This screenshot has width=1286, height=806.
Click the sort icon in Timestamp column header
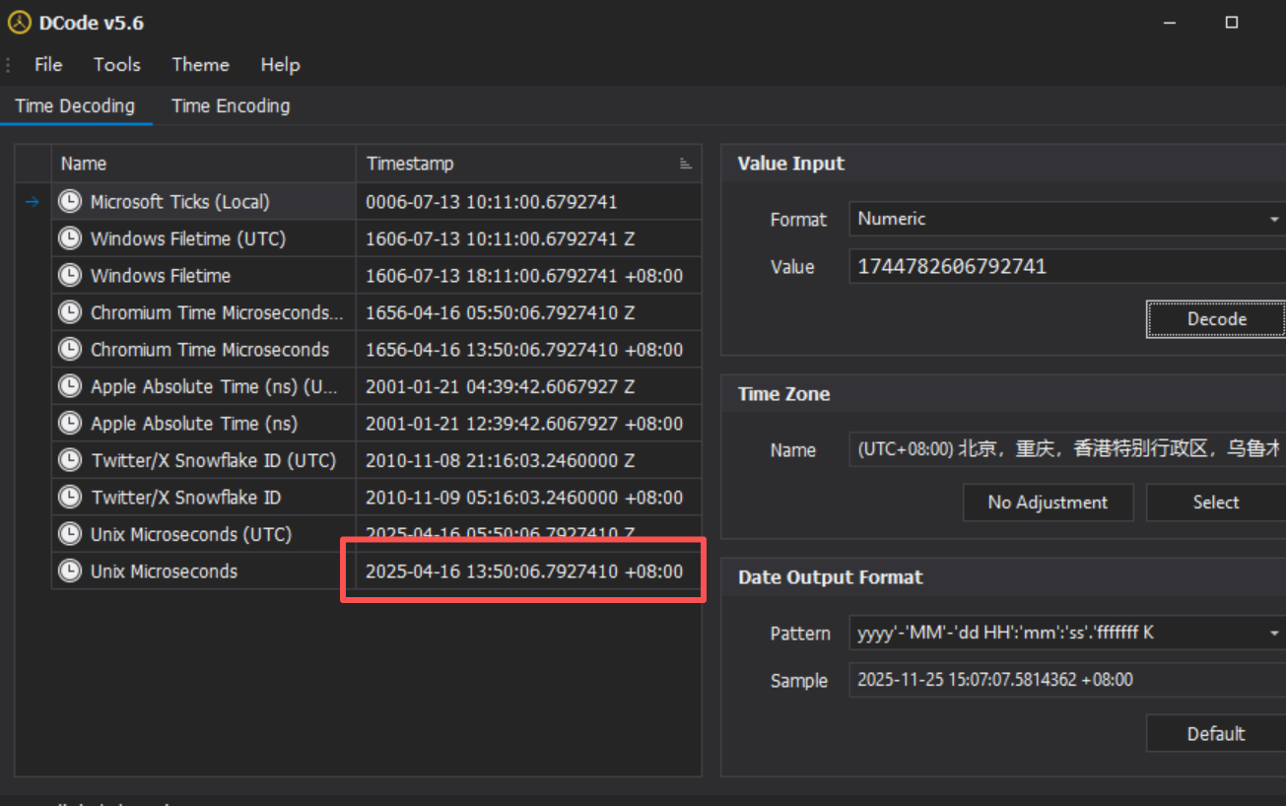pyautogui.click(x=686, y=164)
